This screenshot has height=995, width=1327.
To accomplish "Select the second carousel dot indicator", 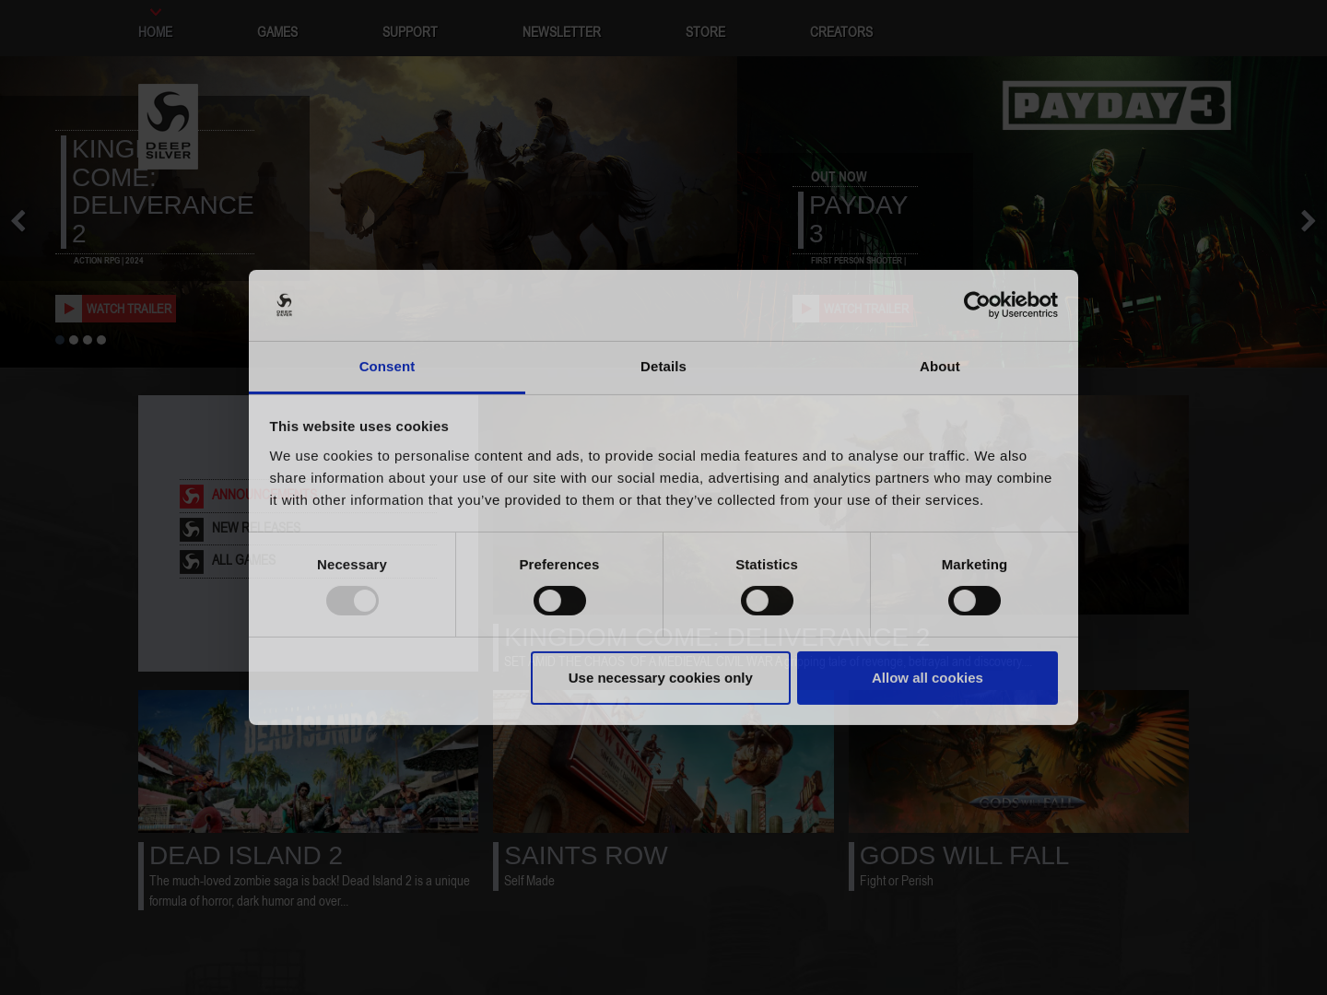I will coord(74,340).
